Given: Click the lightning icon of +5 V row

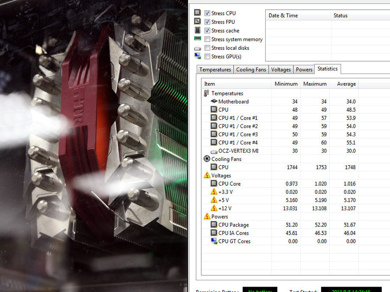Looking at the screenshot, I should tap(214, 200).
